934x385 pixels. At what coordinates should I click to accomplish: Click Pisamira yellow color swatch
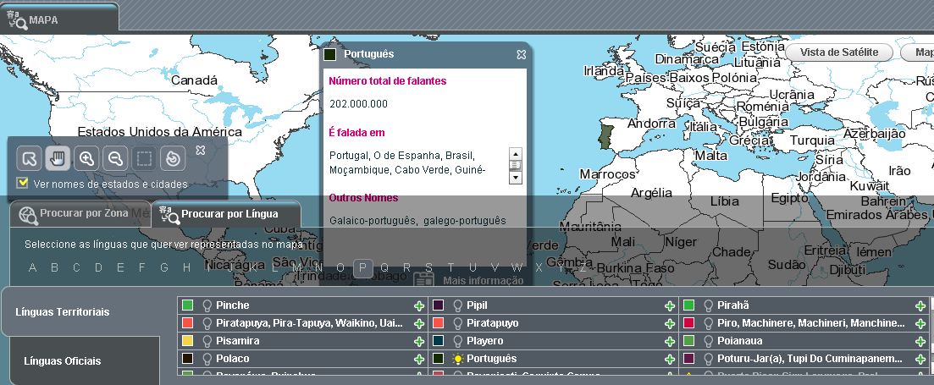(188, 341)
